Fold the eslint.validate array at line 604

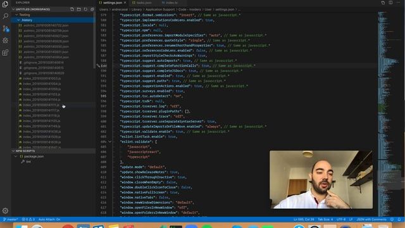pos(109,142)
